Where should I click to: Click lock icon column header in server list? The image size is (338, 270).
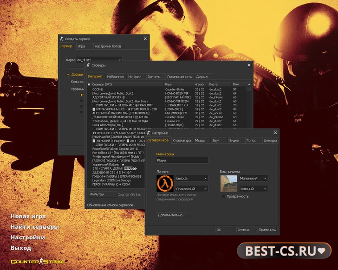point(89,84)
